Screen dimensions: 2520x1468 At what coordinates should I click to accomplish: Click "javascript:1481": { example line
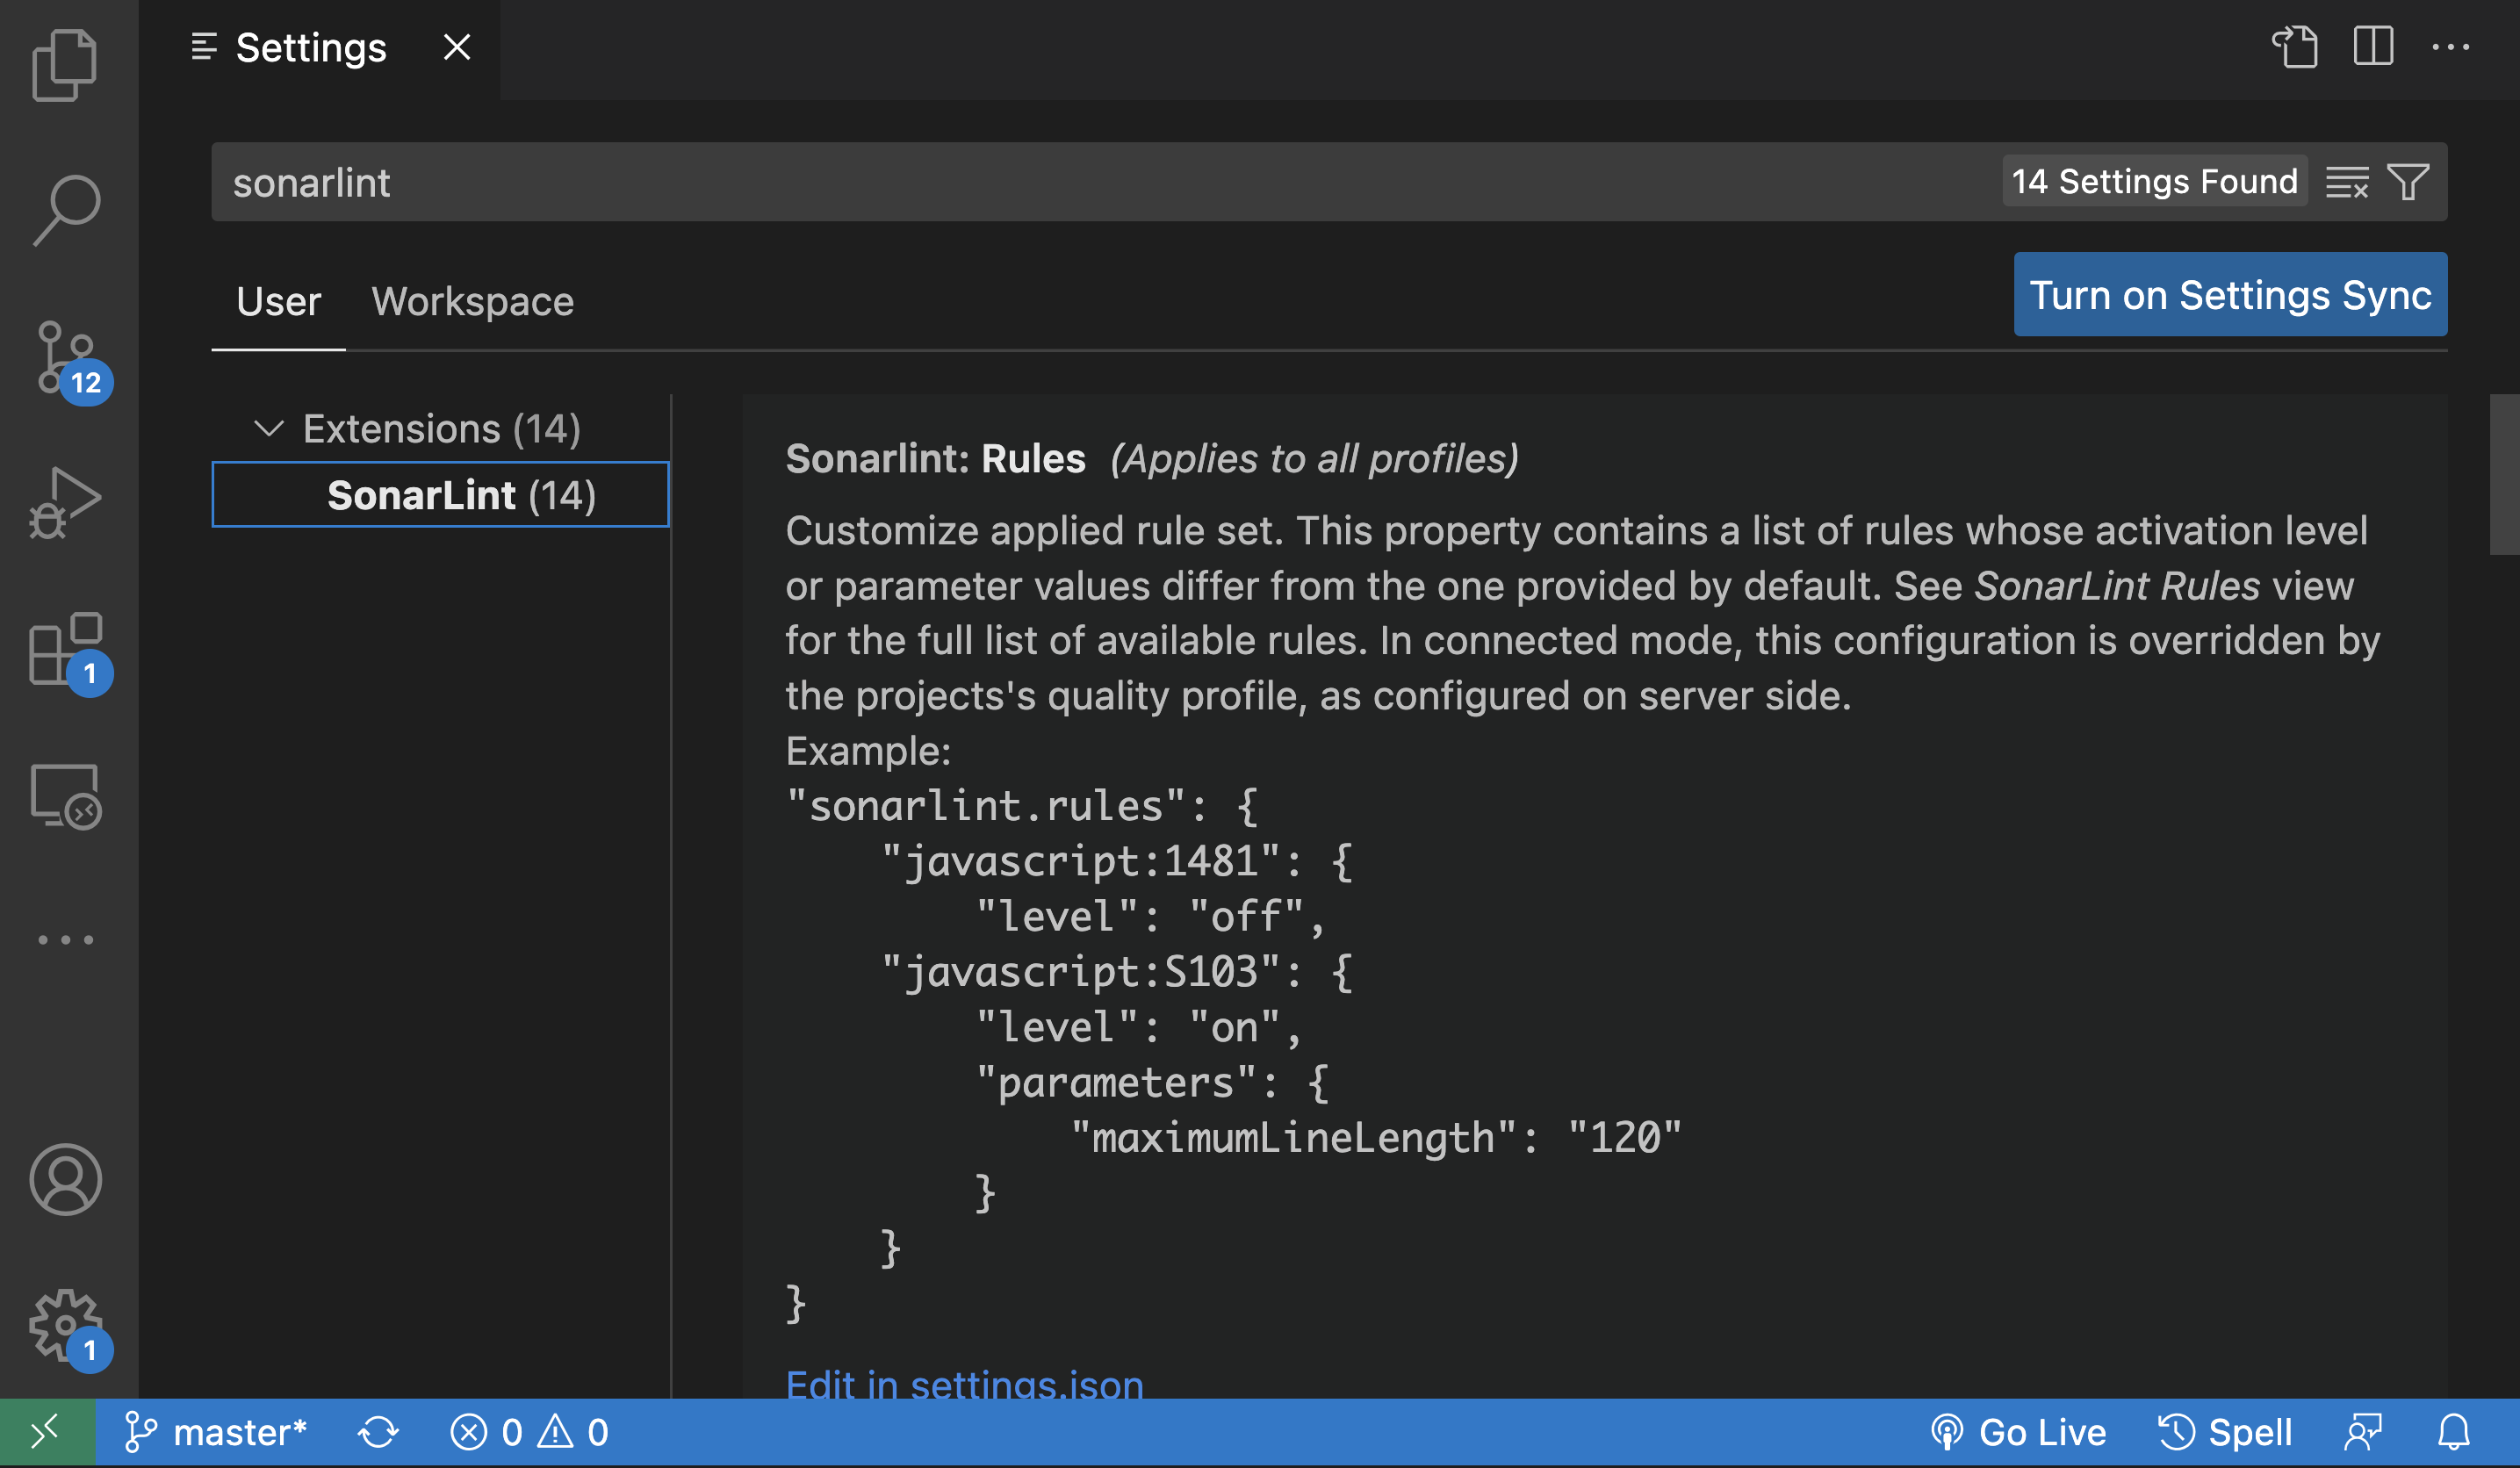(1117, 861)
